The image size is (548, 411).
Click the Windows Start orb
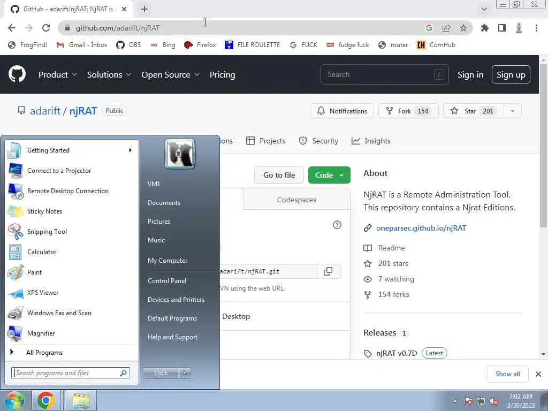(x=14, y=400)
